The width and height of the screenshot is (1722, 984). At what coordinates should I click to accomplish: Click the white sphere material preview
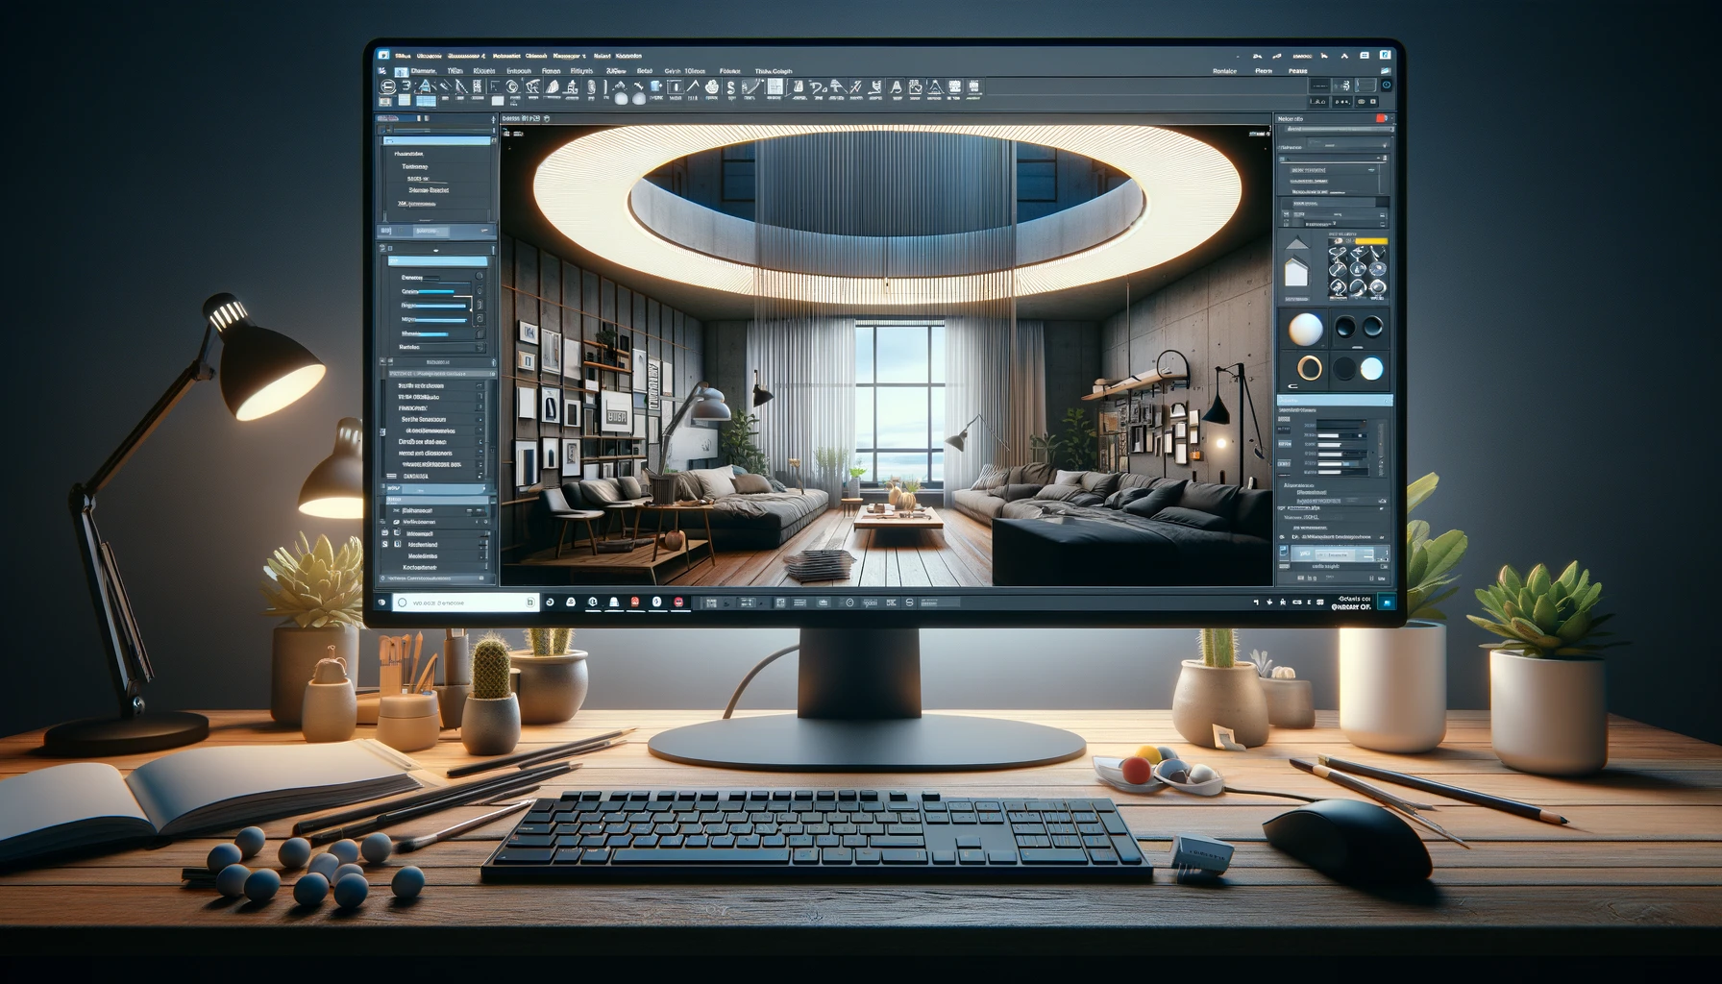point(1305,330)
